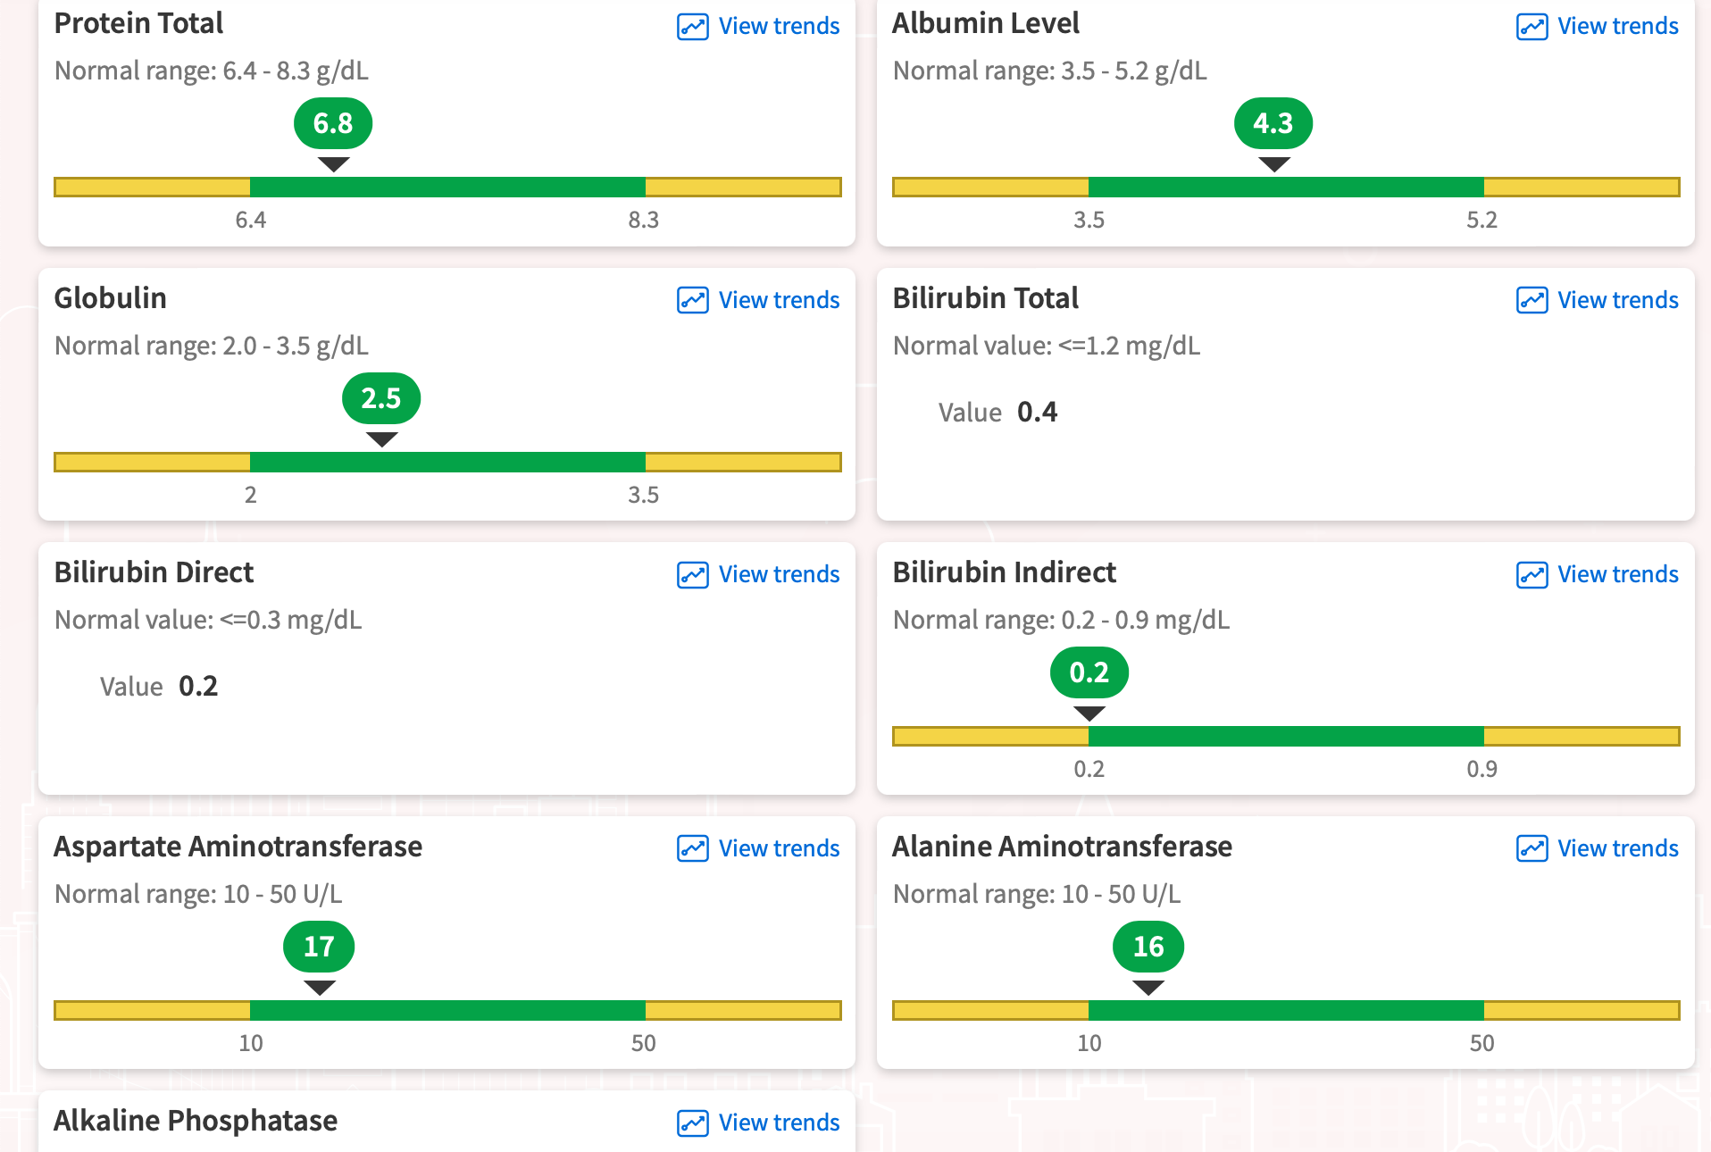
Task: Click the trend chart icon for Alanine Aminotransferase
Action: 1532,848
